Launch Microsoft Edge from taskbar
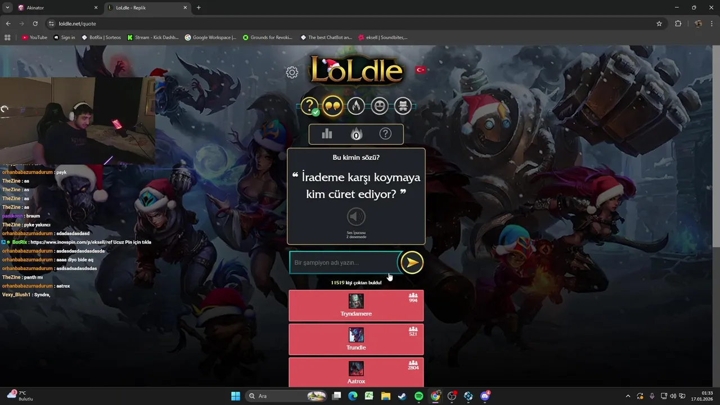Screen dimensions: 720x405 [353, 396]
